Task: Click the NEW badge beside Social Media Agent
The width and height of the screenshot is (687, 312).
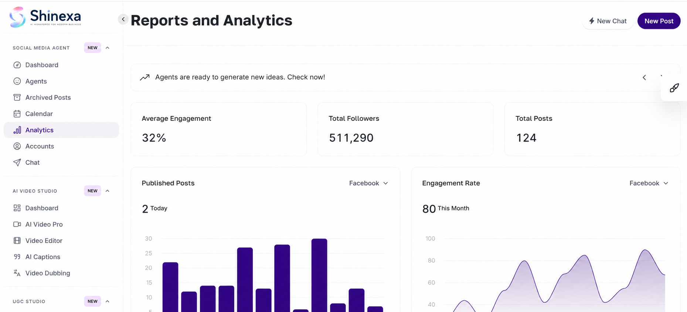Action: (92, 48)
